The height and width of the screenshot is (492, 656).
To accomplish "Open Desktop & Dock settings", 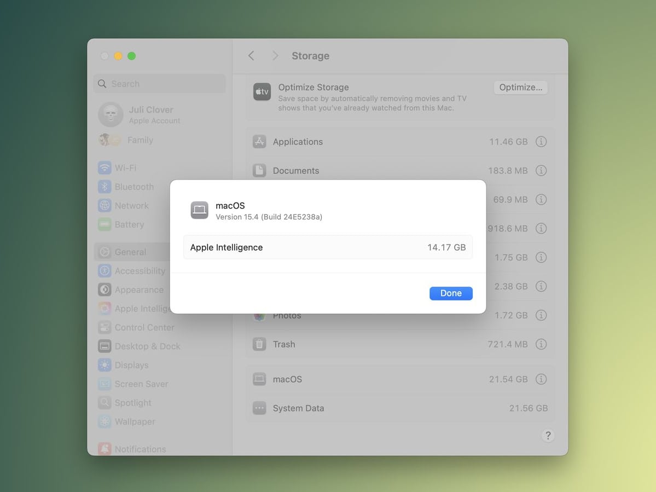I will tap(147, 346).
